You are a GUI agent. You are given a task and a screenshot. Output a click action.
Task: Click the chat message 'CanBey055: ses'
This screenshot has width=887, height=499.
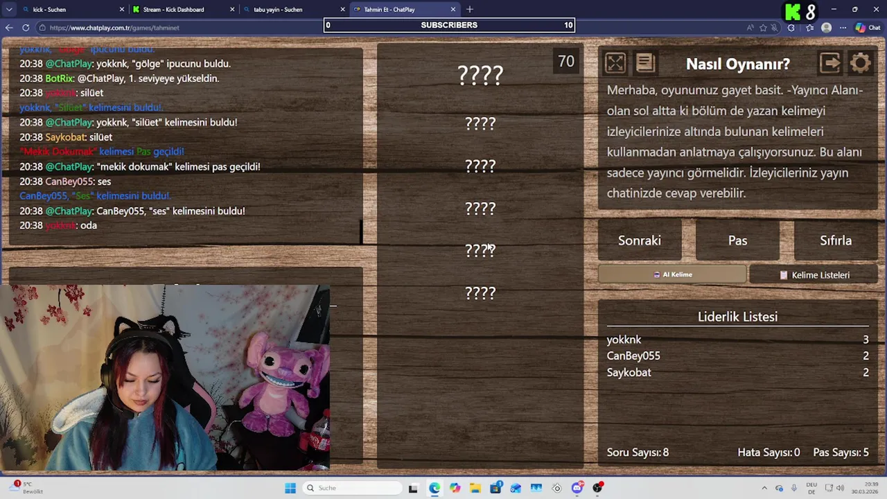click(65, 182)
